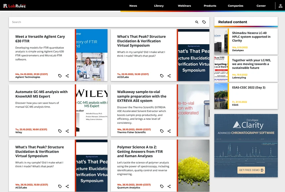This screenshot has height=192, width=285.
Task: Open the Products menu
Action: (210, 6)
